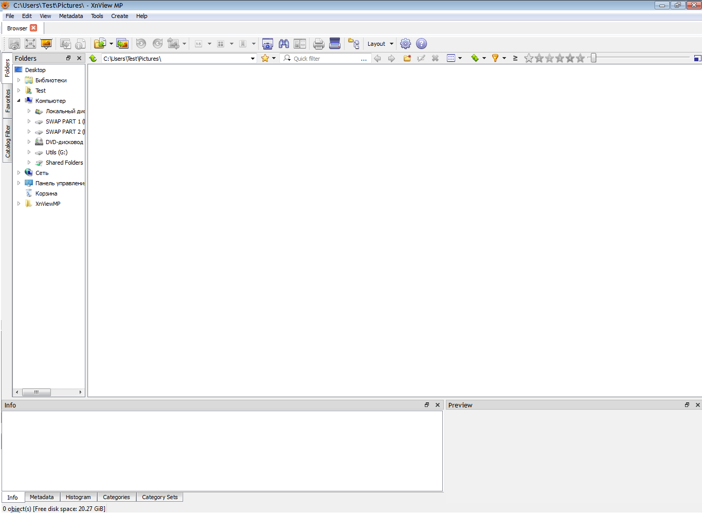The image size is (702, 513).
Task: Click the Open file folder icon
Action: [x=100, y=44]
